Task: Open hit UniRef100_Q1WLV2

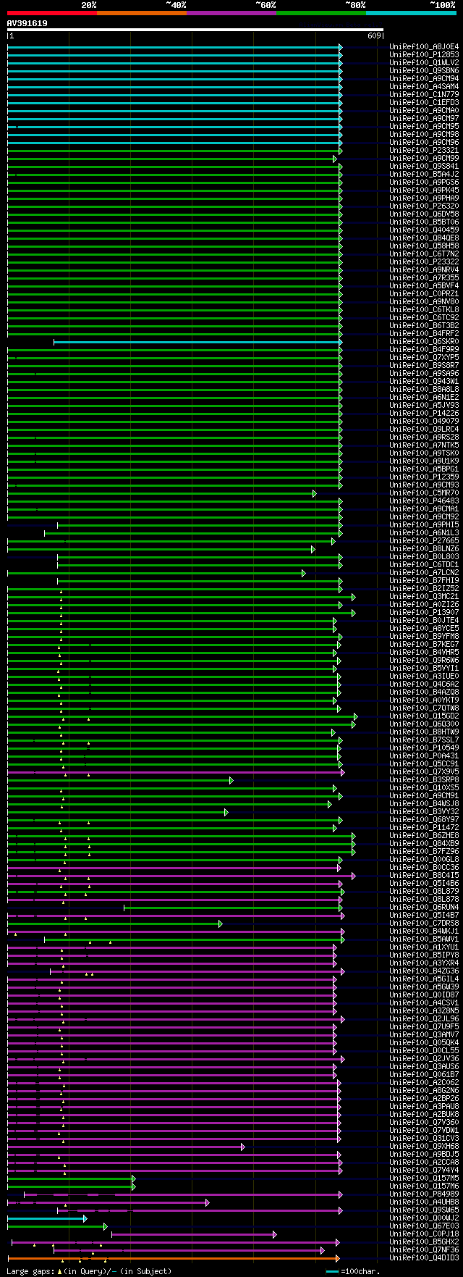Action: [x=424, y=62]
